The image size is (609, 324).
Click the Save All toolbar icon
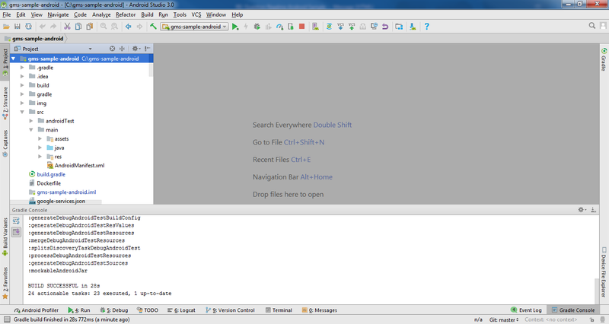[16, 27]
